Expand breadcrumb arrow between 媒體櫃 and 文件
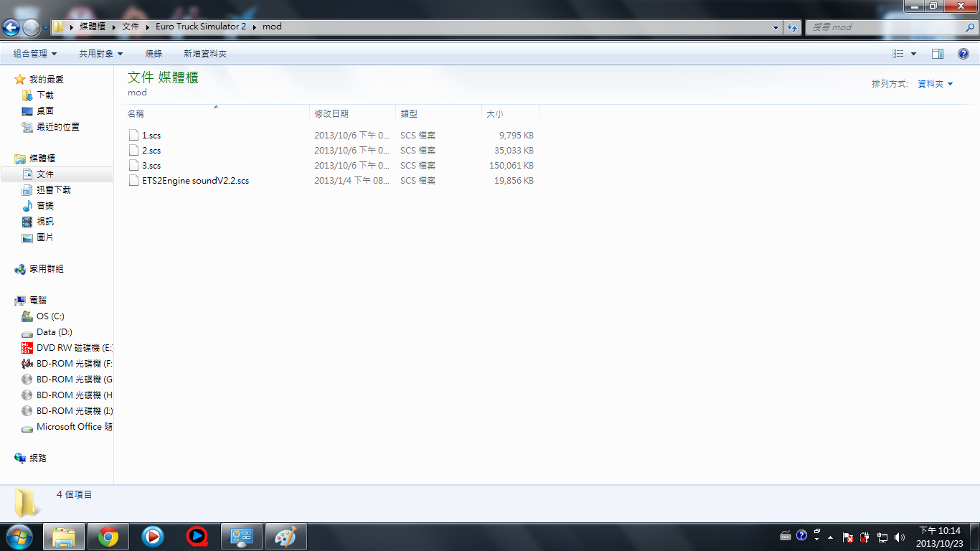980x551 pixels. [113, 27]
